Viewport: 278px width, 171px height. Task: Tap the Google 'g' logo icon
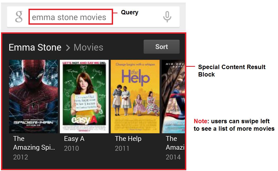pos(19,17)
